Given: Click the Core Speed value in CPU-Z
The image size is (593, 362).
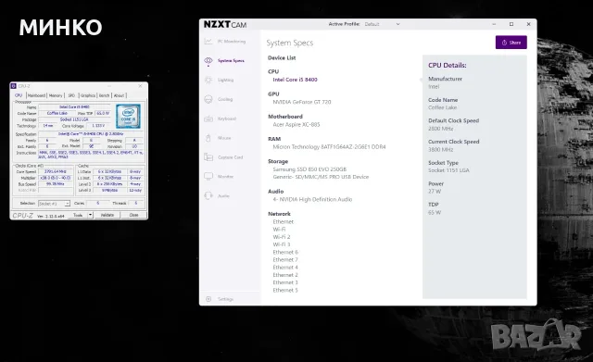Looking at the screenshot, I should [x=56, y=171].
